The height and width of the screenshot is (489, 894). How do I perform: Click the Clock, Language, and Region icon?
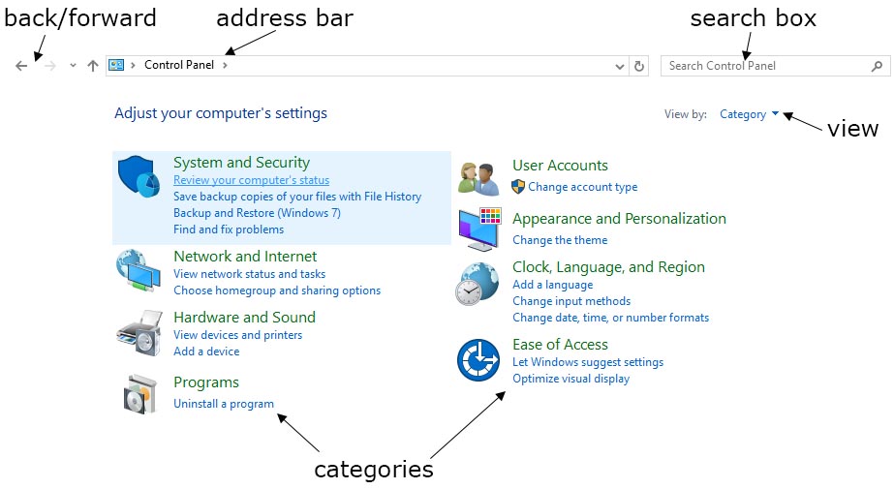click(478, 284)
